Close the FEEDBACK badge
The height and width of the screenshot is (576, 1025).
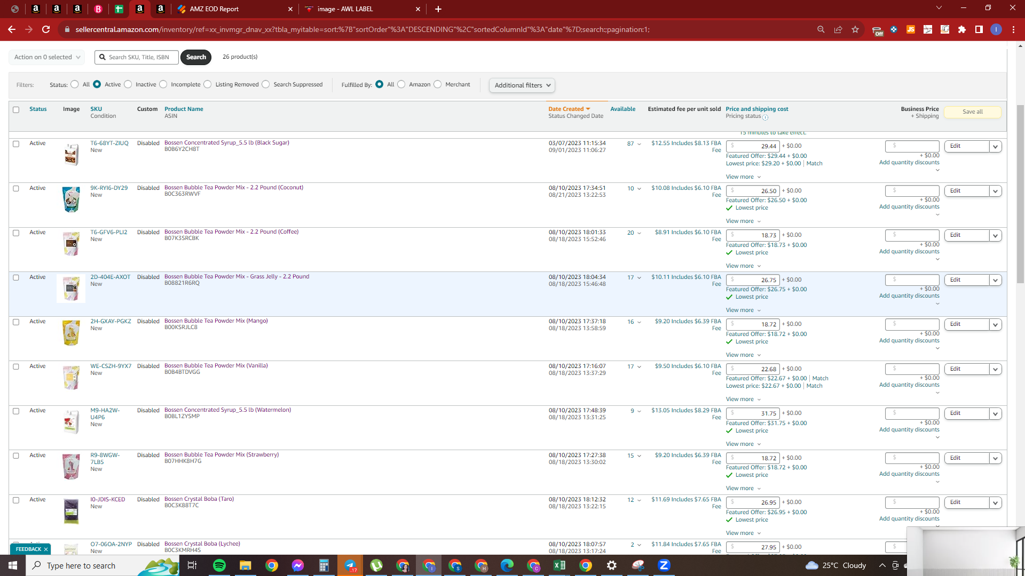click(46, 549)
